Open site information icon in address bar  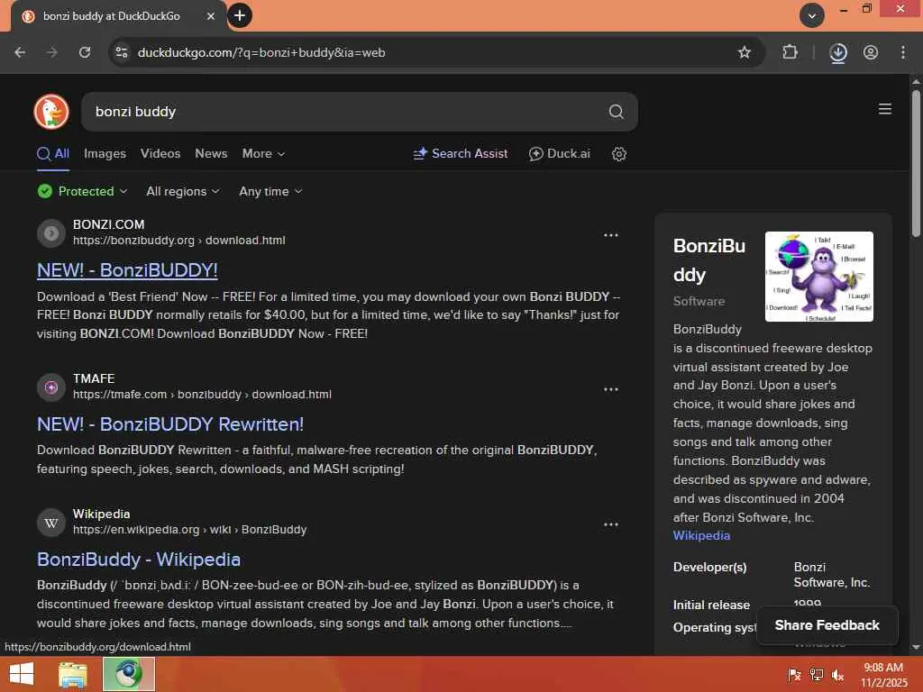(x=122, y=52)
